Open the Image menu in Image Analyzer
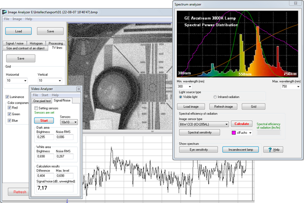The image size is (304, 203). coord(17,19)
